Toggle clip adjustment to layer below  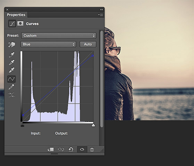click(50, 149)
